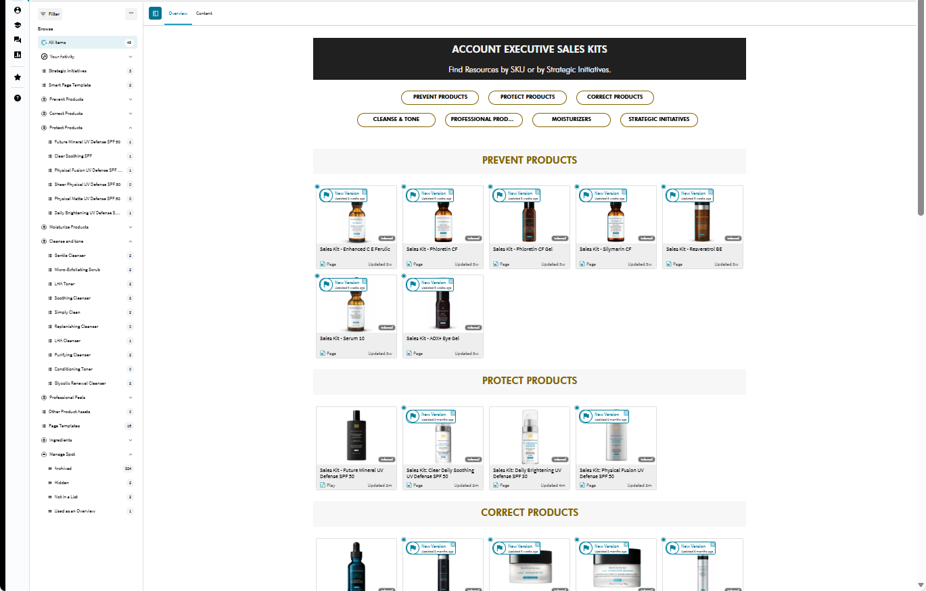Switch to the Content tab
The width and height of the screenshot is (926, 591).
pyautogui.click(x=204, y=14)
